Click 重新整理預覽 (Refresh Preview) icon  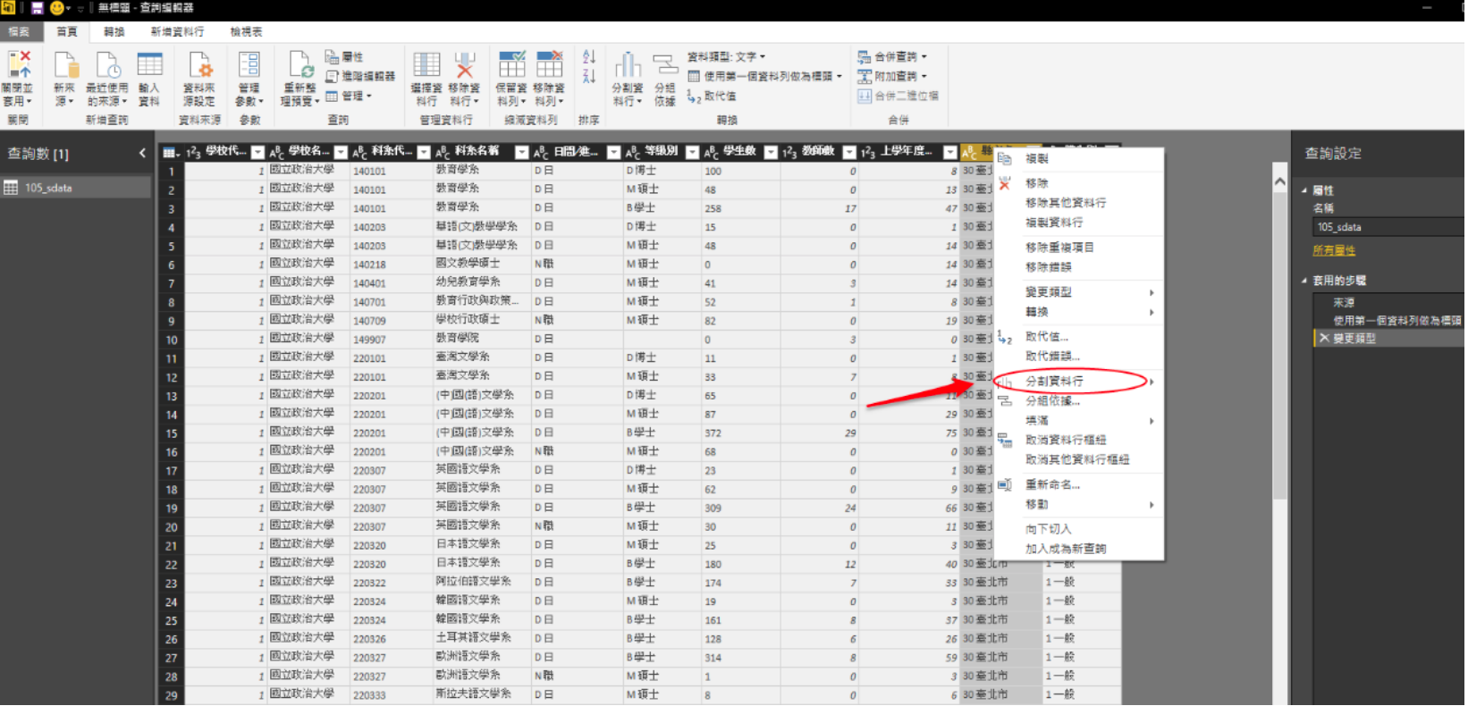point(300,65)
